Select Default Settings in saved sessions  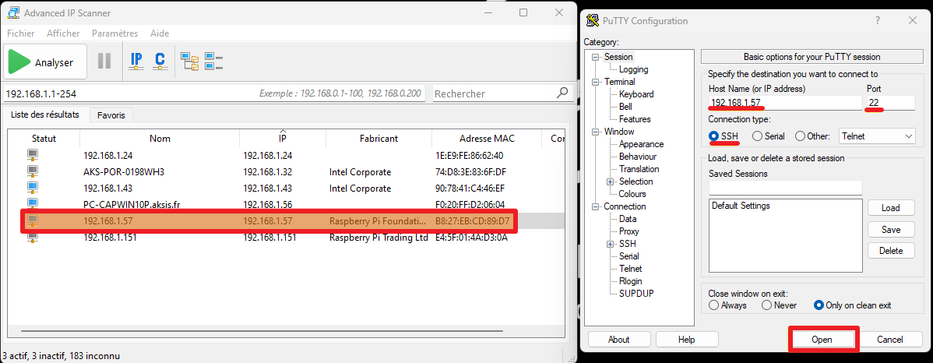740,206
